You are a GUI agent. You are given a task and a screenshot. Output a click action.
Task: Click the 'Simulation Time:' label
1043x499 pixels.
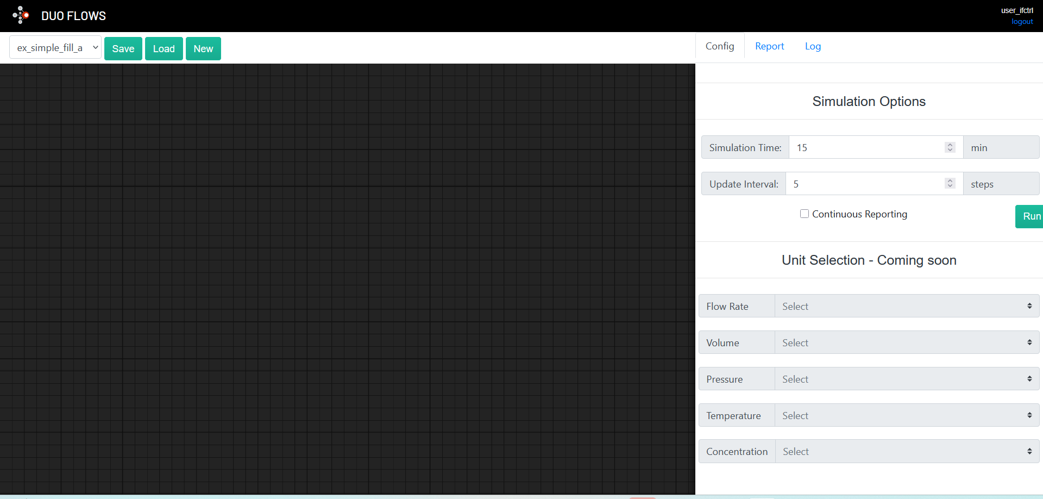pyautogui.click(x=745, y=148)
